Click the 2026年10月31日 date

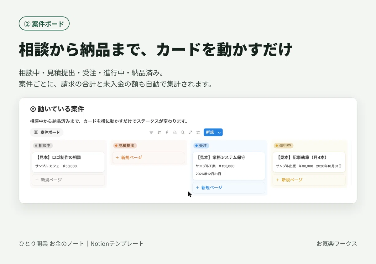point(329,166)
